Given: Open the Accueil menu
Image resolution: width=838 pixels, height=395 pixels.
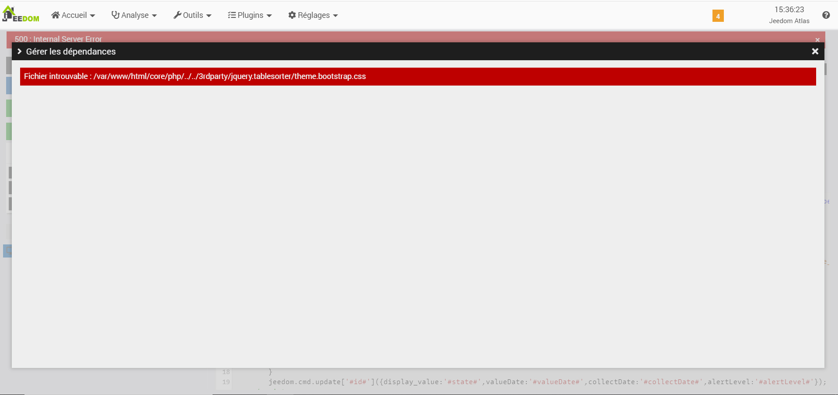Looking at the screenshot, I should click(x=73, y=15).
